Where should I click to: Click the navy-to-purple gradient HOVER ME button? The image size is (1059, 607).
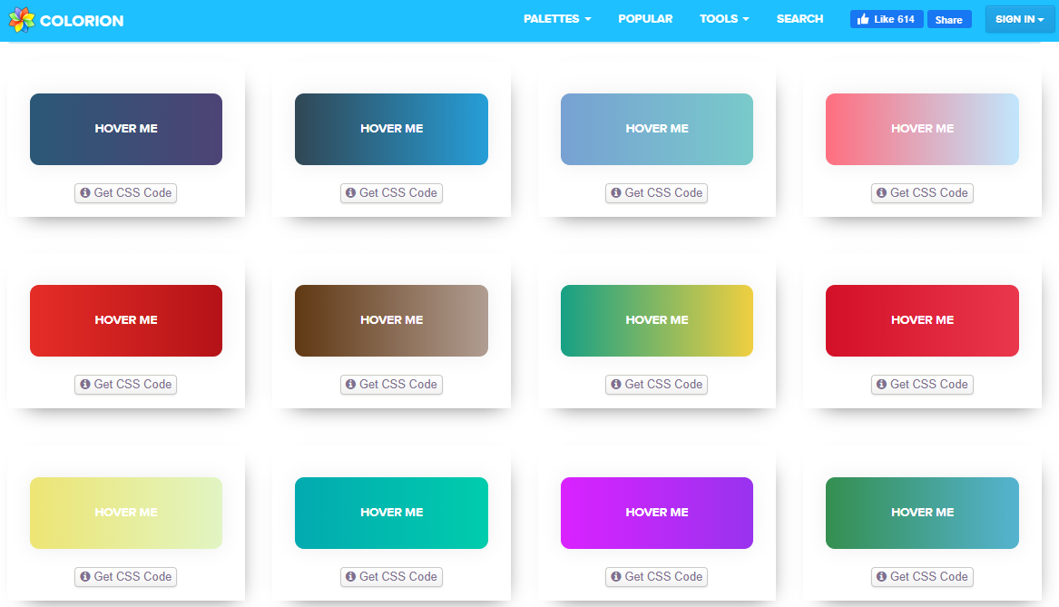[x=125, y=129]
